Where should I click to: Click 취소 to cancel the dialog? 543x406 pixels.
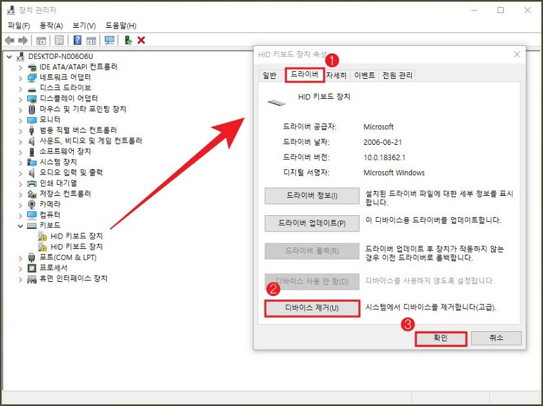click(x=496, y=337)
